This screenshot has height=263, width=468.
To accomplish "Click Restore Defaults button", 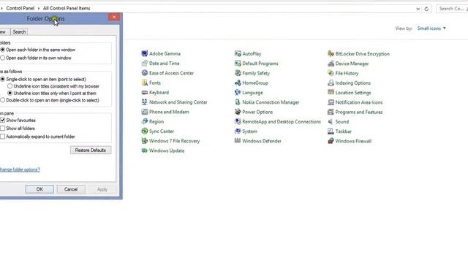I will [91, 150].
